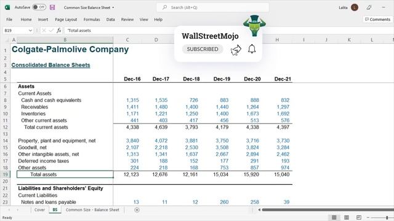Select column H header

point(277,40)
